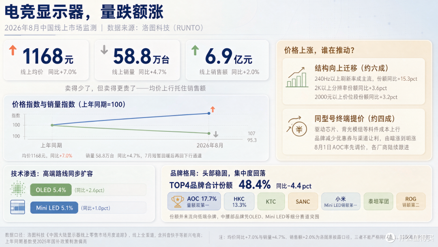Click the 107 price index value
This screenshot has width=438, height=247.
tap(251, 133)
